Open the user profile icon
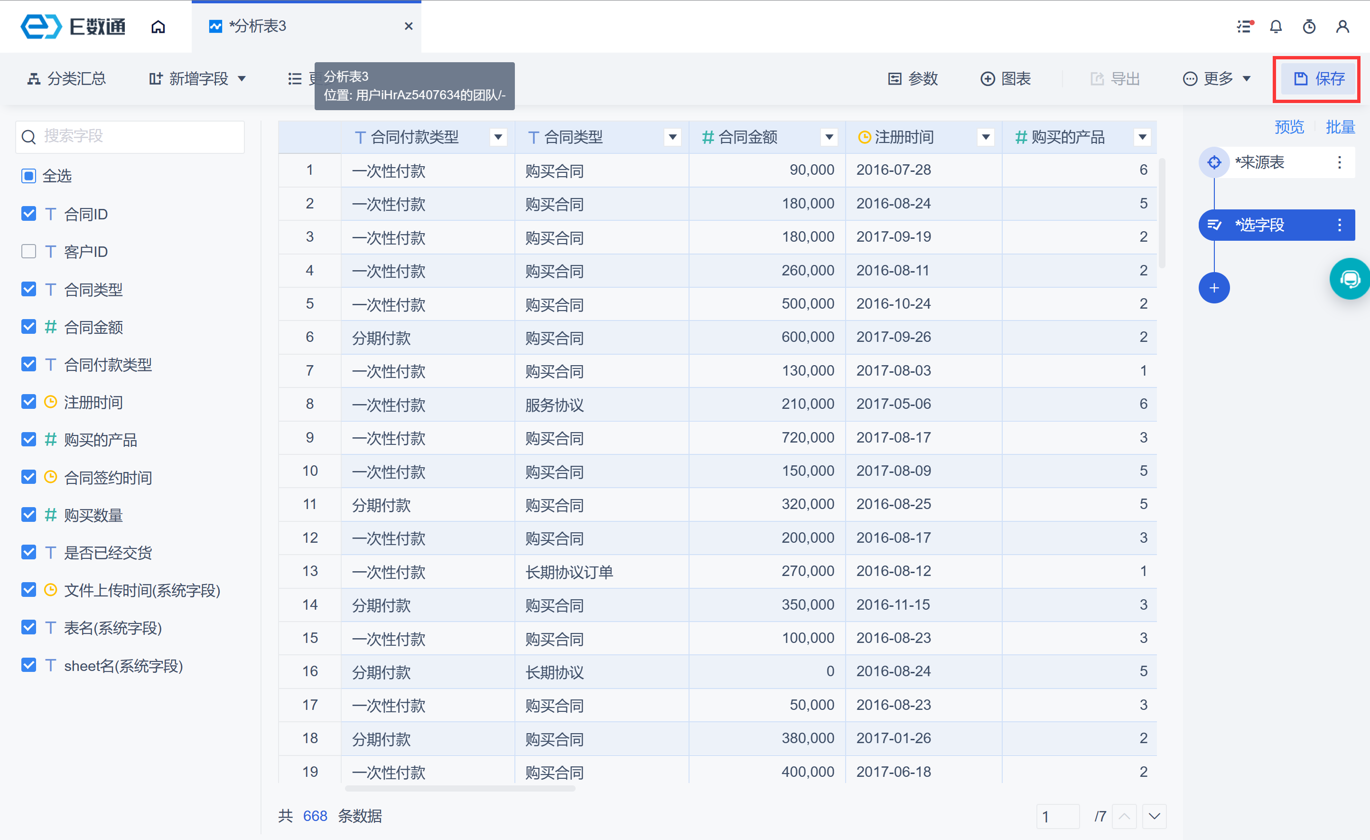Screen dimensions: 1370x840 click(1342, 26)
